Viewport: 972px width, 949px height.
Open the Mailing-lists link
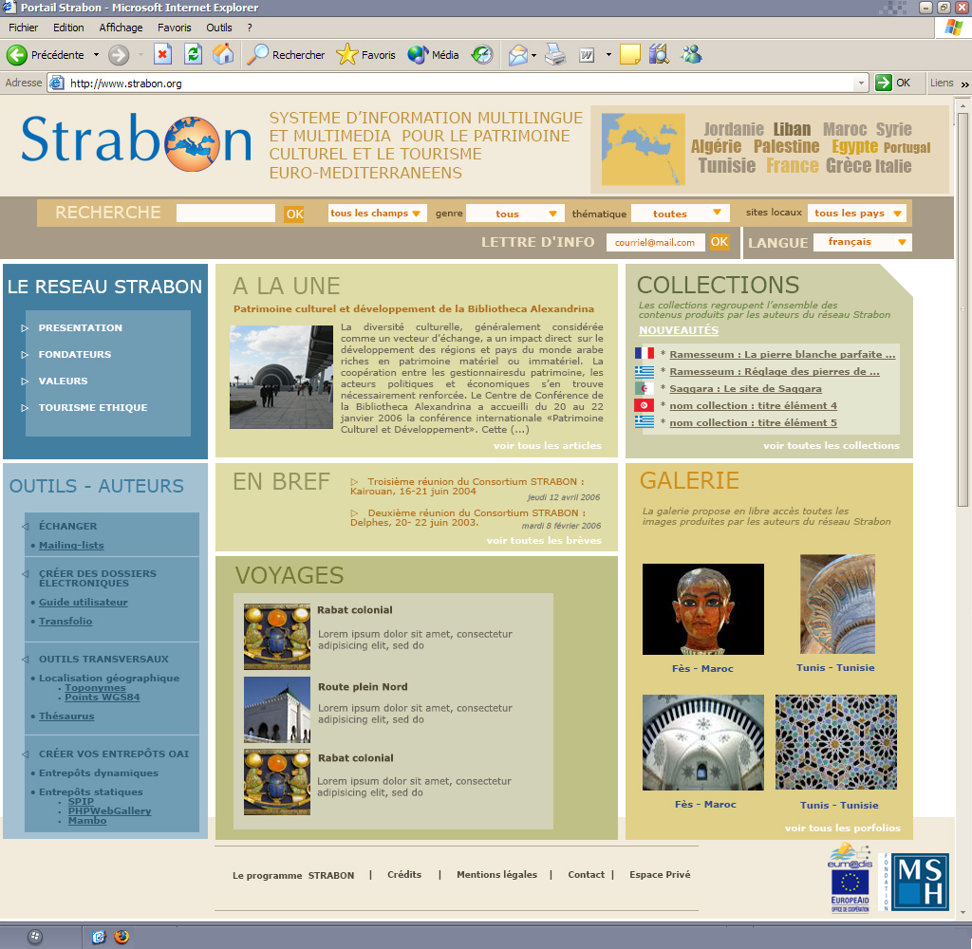pyautogui.click(x=71, y=545)
